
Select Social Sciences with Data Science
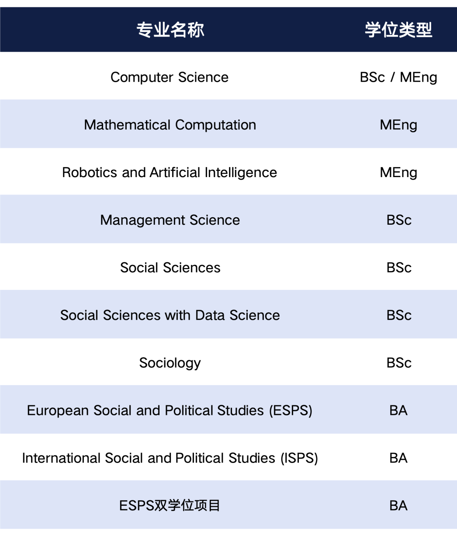[170, 315]
